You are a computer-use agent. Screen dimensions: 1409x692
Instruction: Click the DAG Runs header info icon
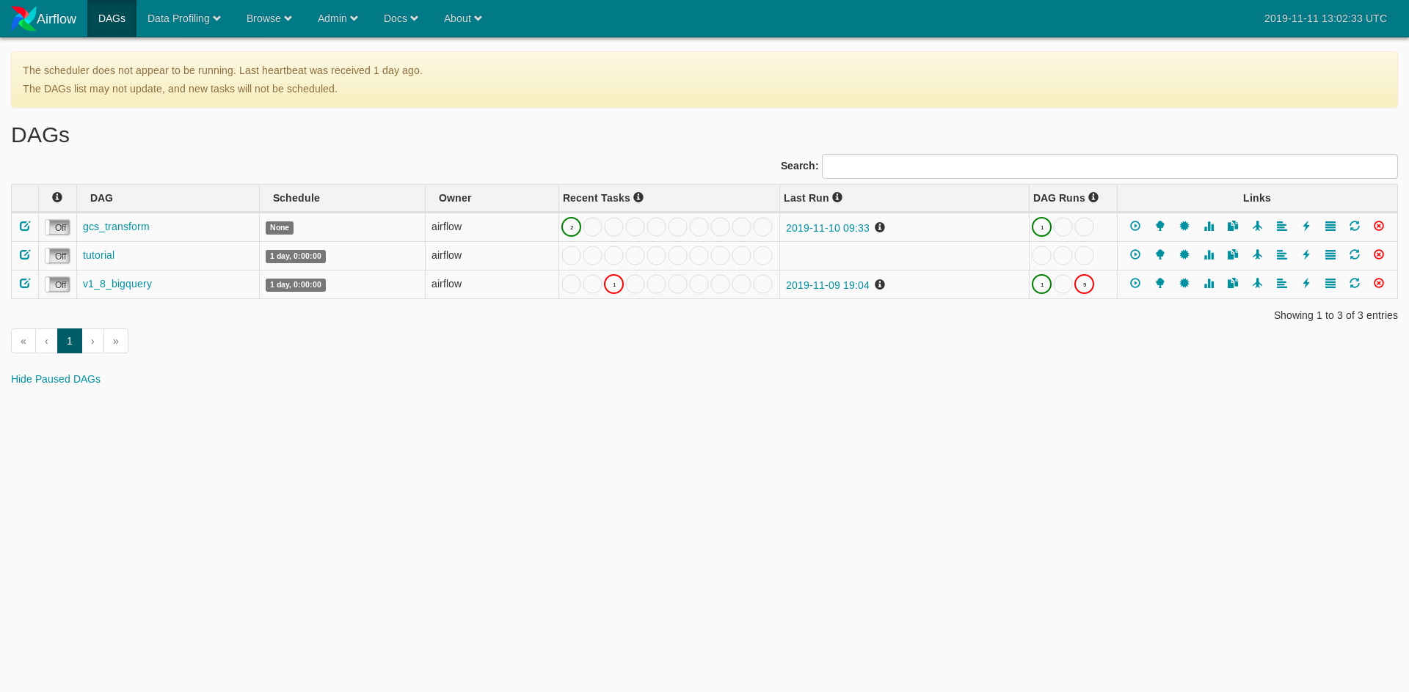1093,198
